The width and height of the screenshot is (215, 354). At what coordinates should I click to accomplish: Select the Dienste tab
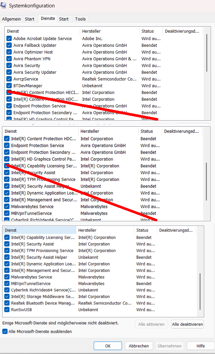[x=48, y=19]
